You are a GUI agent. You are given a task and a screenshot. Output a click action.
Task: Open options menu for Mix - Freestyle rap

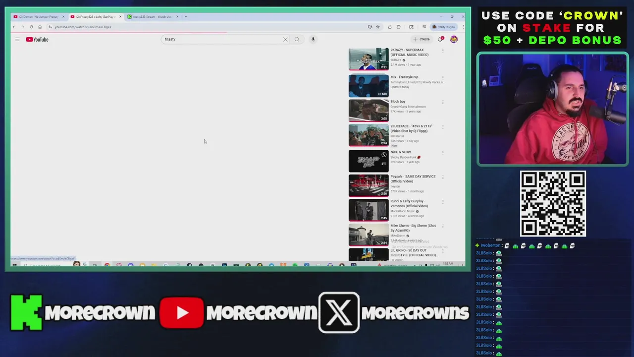[443, 78]
